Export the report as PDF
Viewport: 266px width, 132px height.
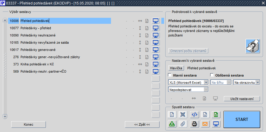(x=172, y=115)
